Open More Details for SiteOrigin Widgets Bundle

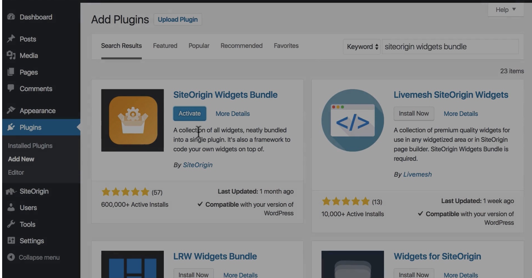(232, 114)
